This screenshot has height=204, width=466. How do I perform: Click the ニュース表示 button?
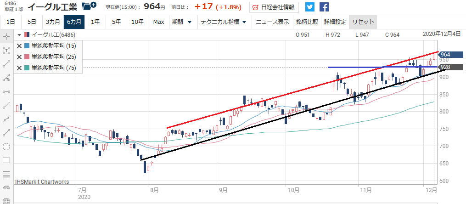point(273,22)
